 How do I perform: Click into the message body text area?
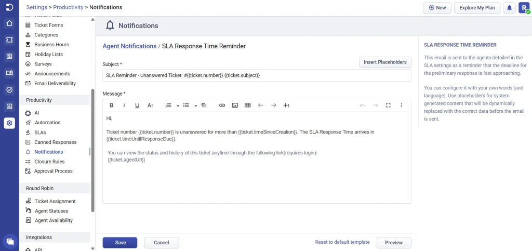(257, 158)
